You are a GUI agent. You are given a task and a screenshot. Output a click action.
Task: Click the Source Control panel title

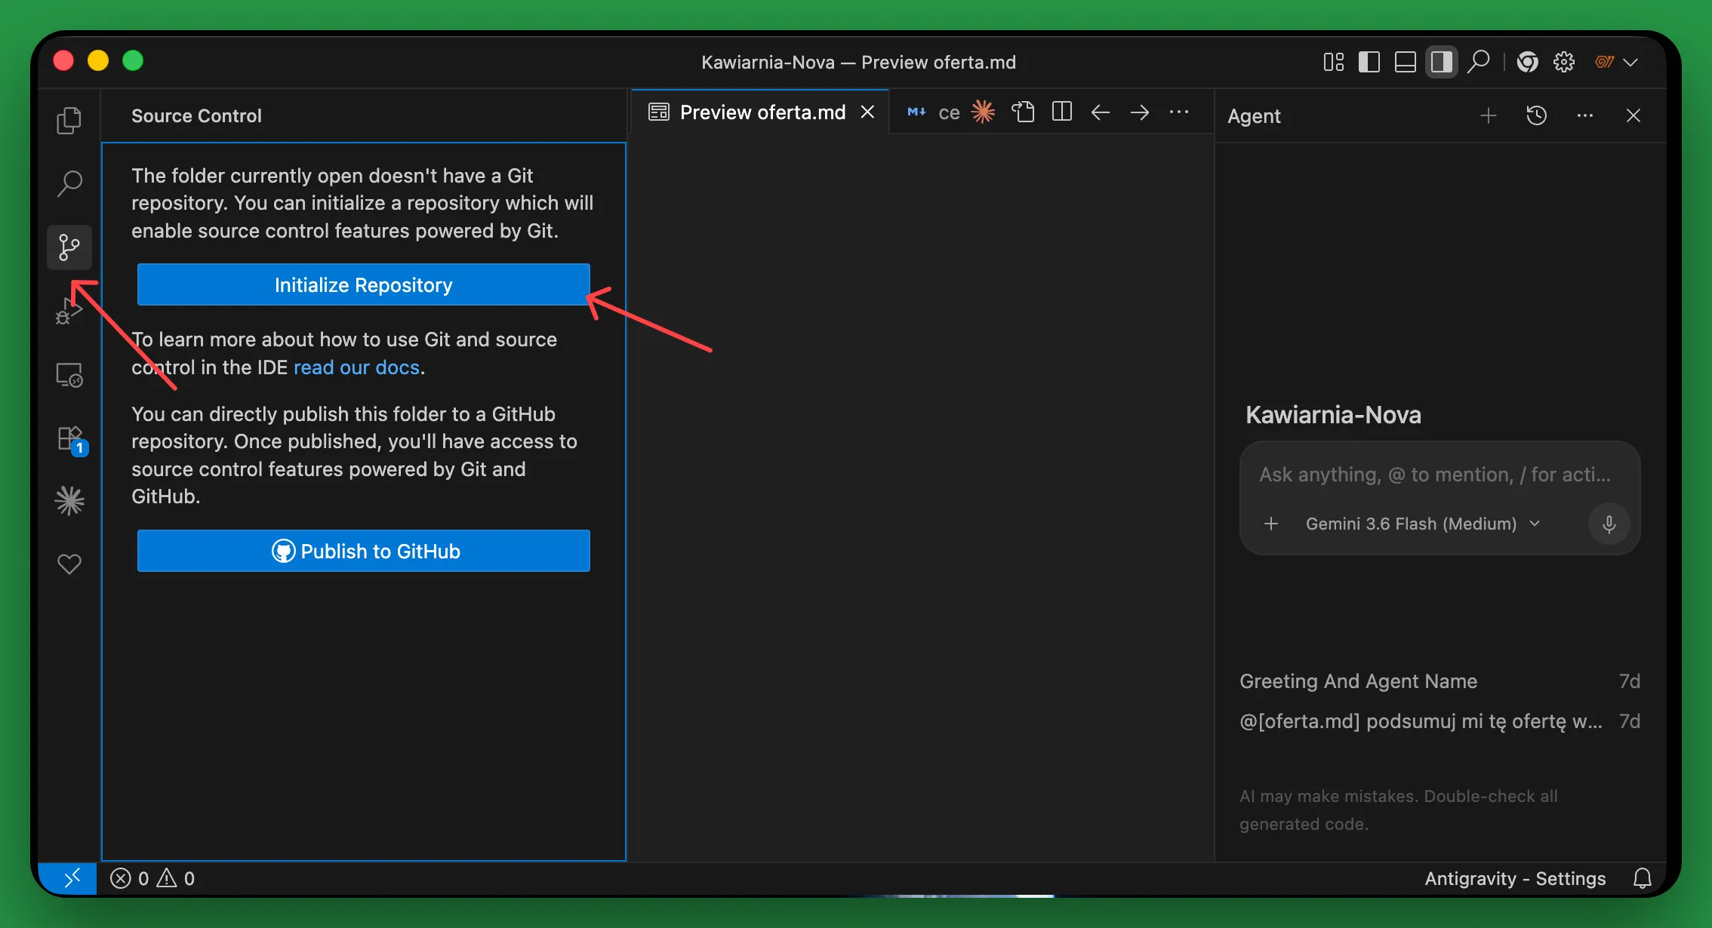(196, 115)
